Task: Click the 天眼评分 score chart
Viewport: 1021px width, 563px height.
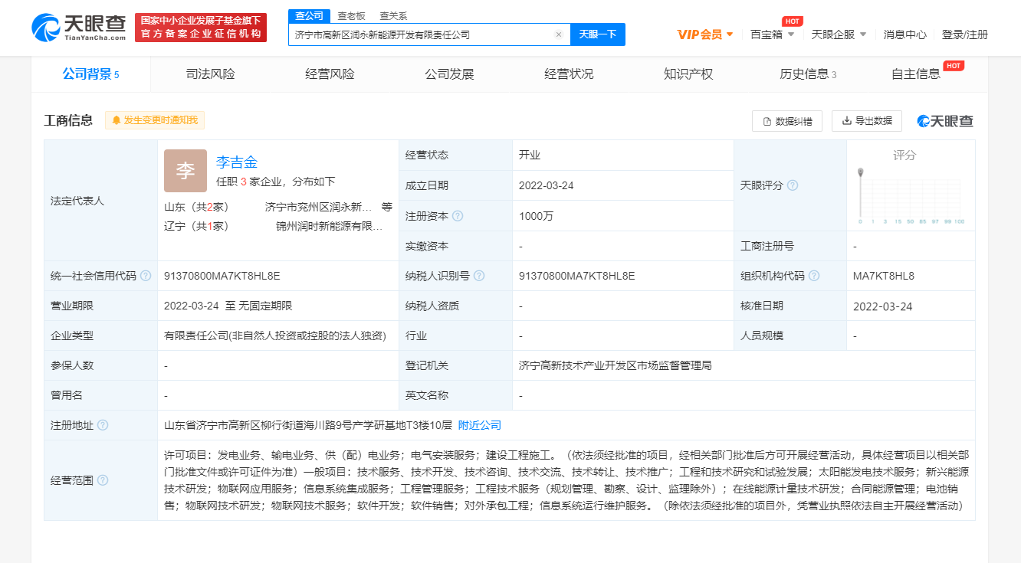Action: (911, 195)
